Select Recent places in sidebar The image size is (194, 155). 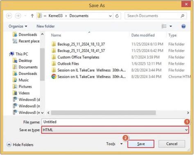point(26,41)
